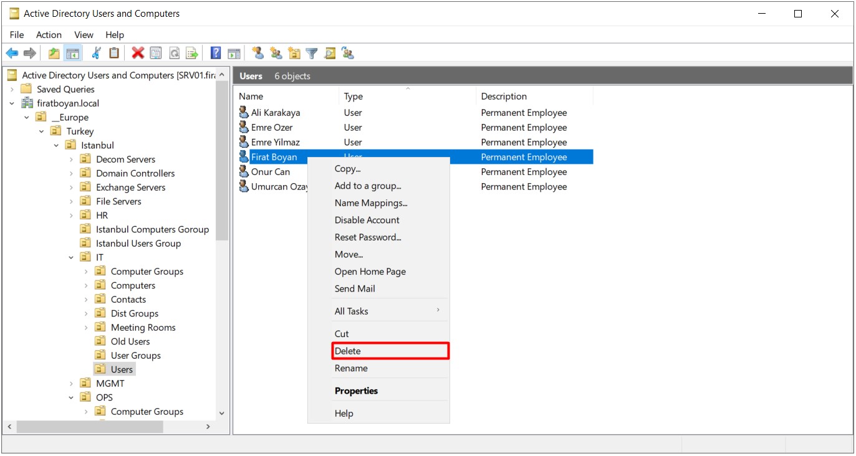Click the OU icon beside Old Users
This screenshot has width=856, height=456.
coord(100,341)
